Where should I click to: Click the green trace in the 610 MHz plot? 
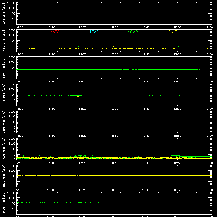tap(114, 70)
